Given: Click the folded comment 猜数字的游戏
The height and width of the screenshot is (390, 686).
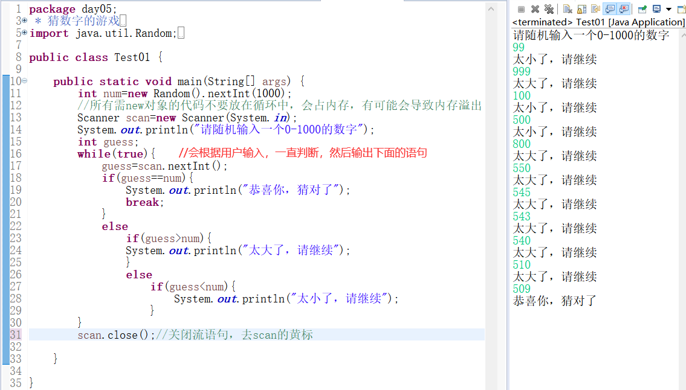Looking at the screenshot, I should 83,21.
